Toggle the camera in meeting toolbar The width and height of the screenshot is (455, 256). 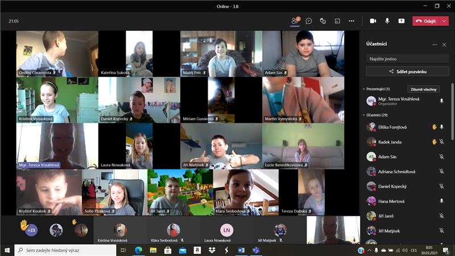coord(373,21)
